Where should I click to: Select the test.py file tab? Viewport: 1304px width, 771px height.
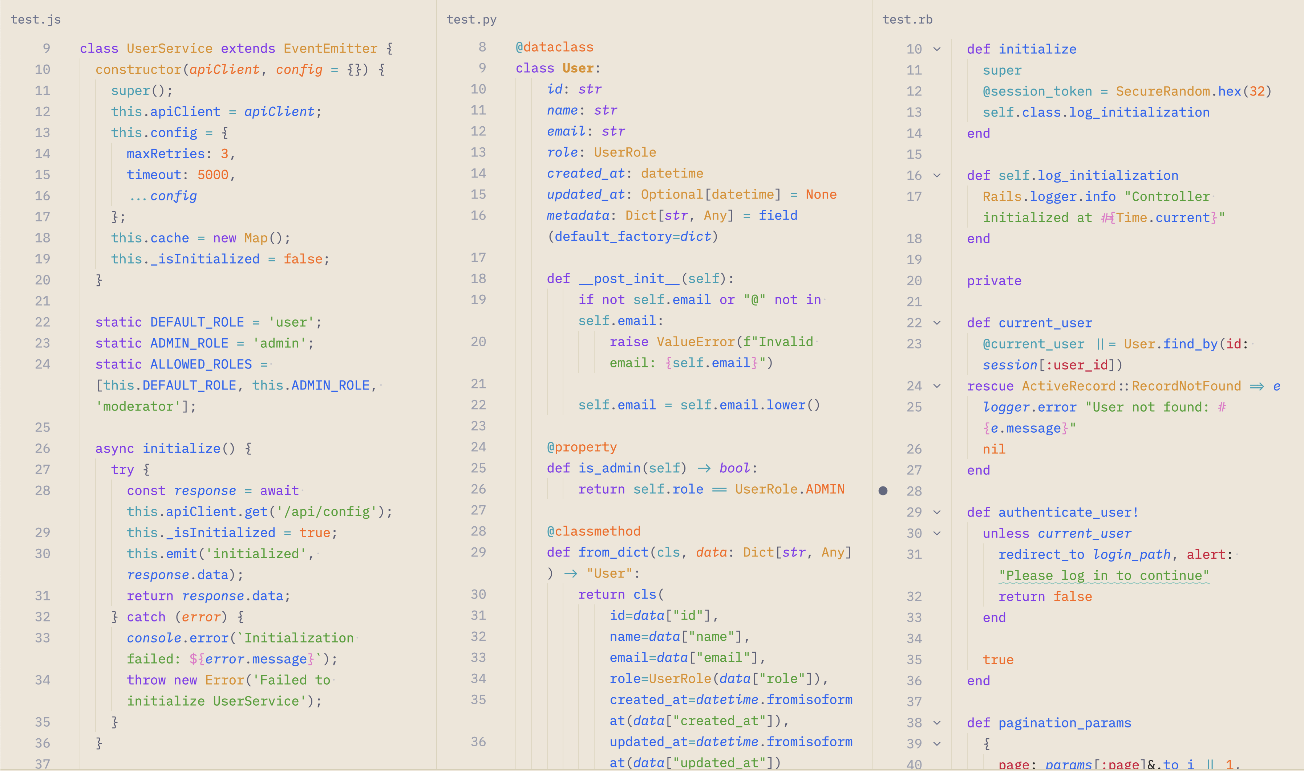pyautogui.click(x=471, y=20)
